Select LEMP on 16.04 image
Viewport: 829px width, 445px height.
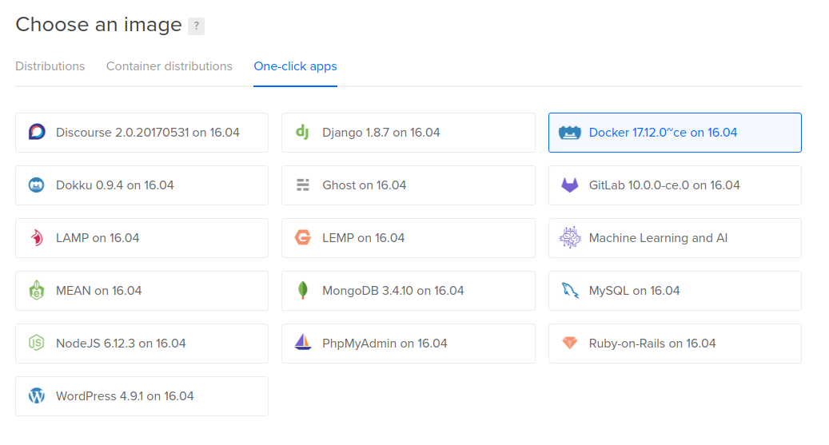coord(409,238)
